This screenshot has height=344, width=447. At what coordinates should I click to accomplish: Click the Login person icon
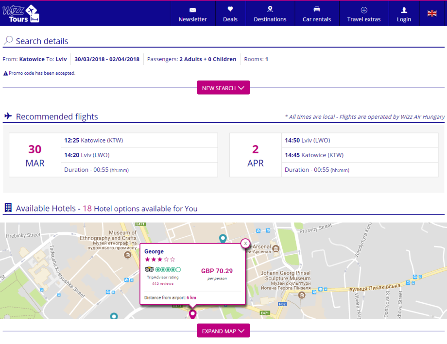(404, 10)
